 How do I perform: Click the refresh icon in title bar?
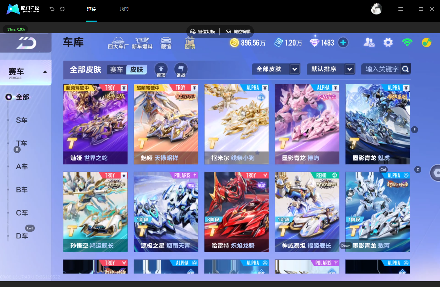[62, 9]
